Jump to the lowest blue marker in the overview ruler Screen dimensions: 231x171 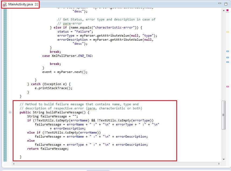click(227, 62)
